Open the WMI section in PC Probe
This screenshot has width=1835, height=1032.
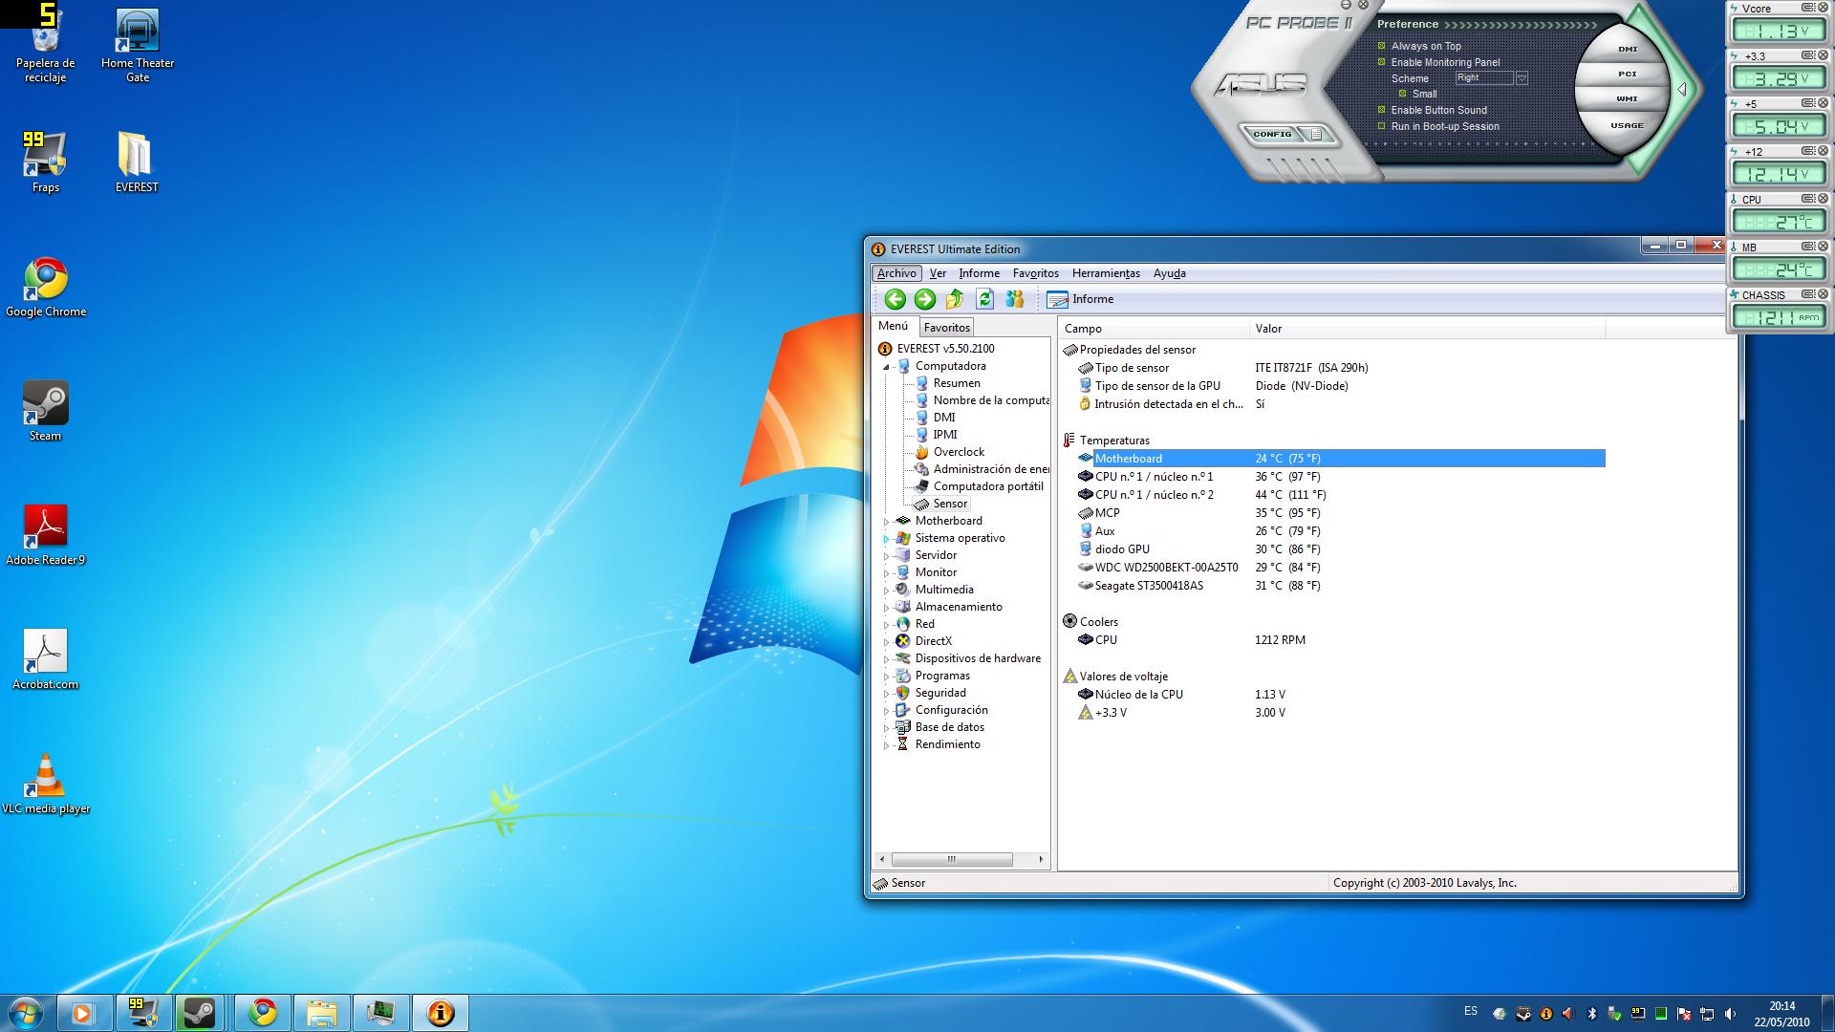pyautogui.click(x=1627, y=98)
